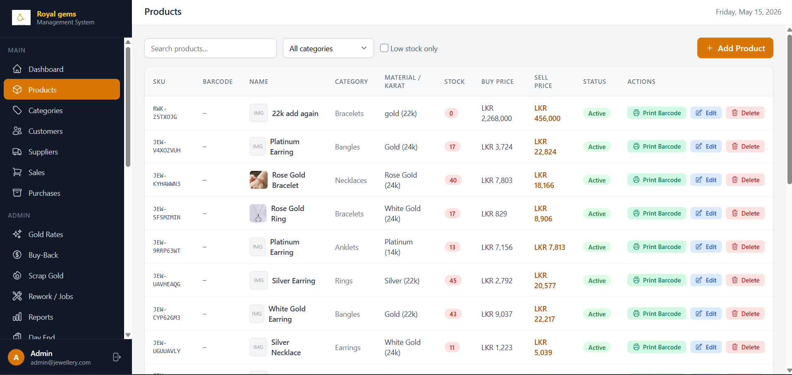Open the Suppliers page

pyautogui.click(x=62, y=152)
